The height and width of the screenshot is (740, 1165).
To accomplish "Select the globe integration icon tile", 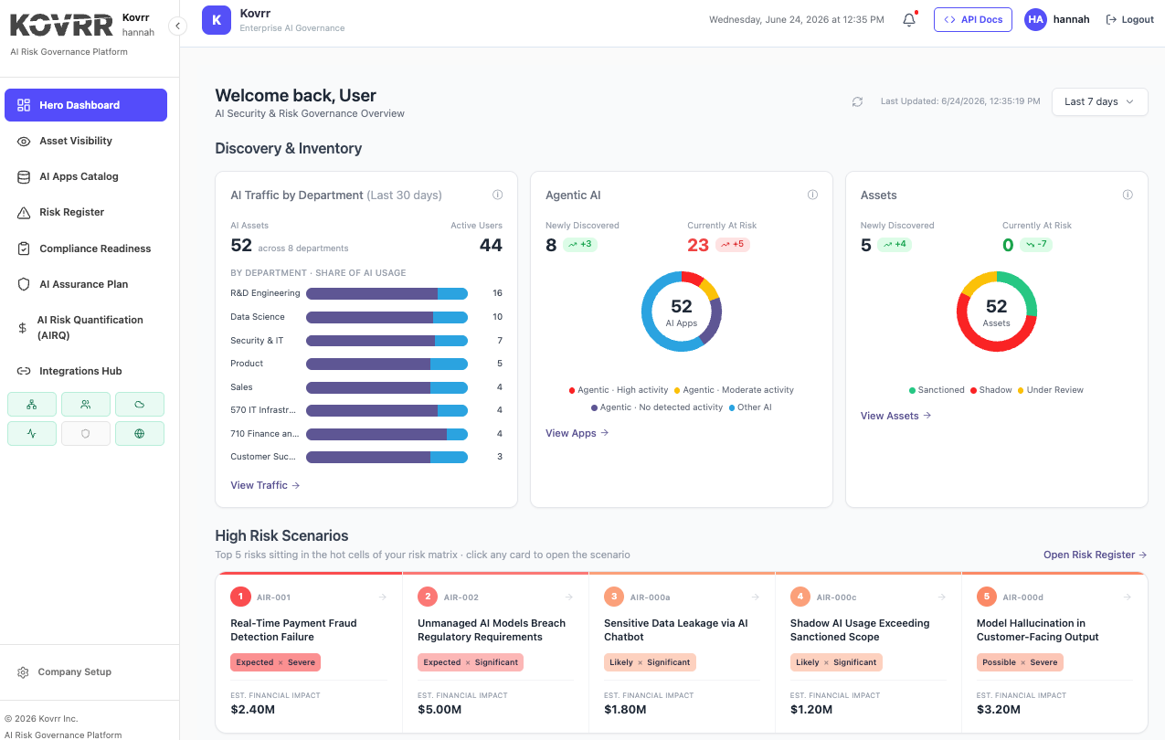I will tap(140, 433).
